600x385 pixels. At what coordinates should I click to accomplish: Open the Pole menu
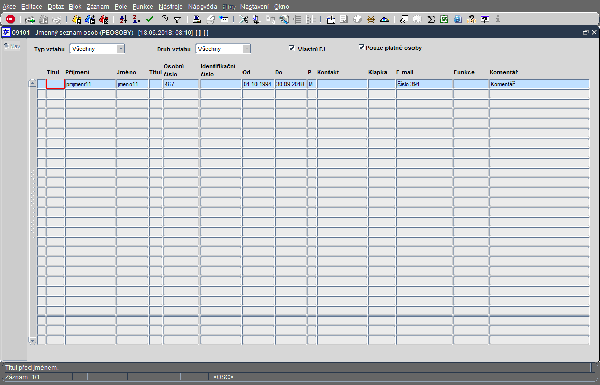click(x=121, y=7)
